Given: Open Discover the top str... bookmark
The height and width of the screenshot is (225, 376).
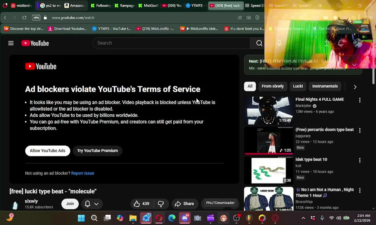Looking at the screenshot, I should (x=24, y=29).
